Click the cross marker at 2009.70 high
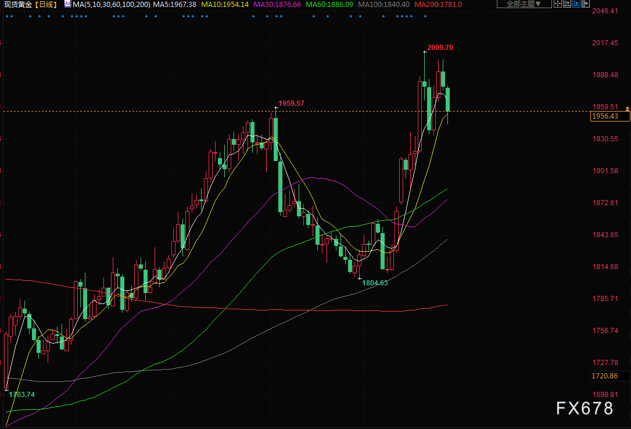The width and height of the screenshot is (631, 429). pos(424,52)
